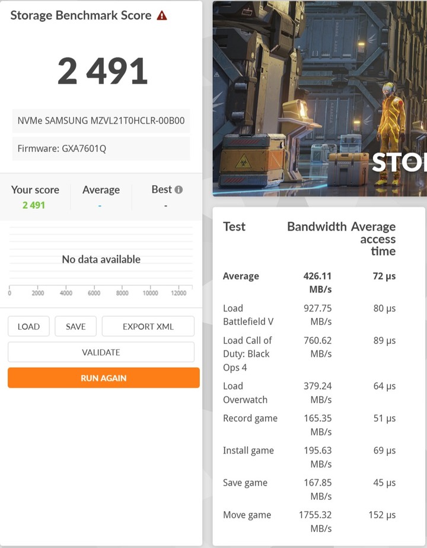Click the Average column heading in score panel

(x=101, y=190)
